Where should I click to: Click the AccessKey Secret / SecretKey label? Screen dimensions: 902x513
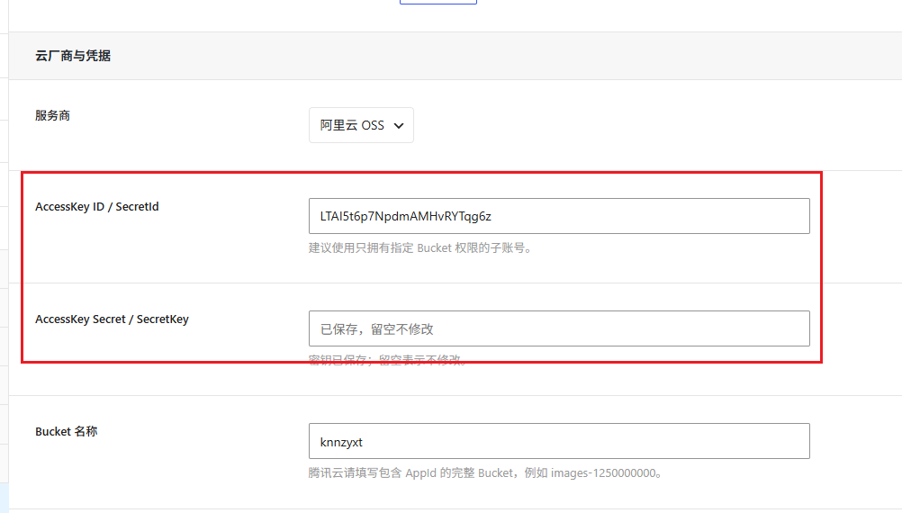[x=112, y=319]
